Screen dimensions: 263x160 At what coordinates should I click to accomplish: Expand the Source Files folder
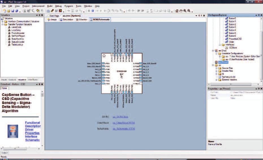pos(216,68)
